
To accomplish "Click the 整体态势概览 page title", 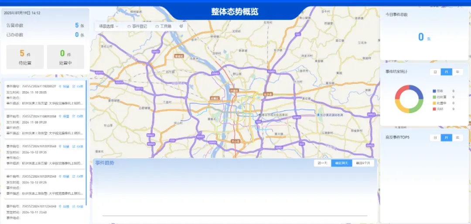I will [235, 12].
